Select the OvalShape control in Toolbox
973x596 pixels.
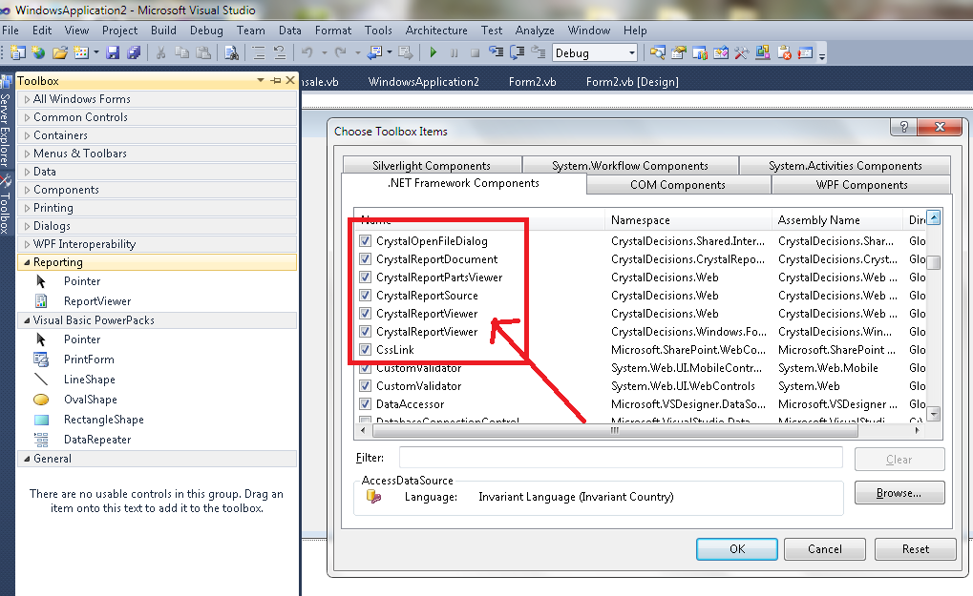[x=90, y=400]
